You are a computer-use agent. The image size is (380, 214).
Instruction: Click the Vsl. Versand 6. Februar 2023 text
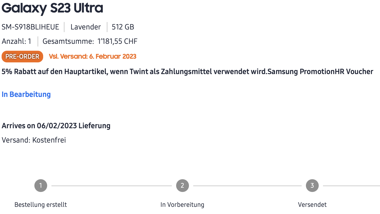92,57
